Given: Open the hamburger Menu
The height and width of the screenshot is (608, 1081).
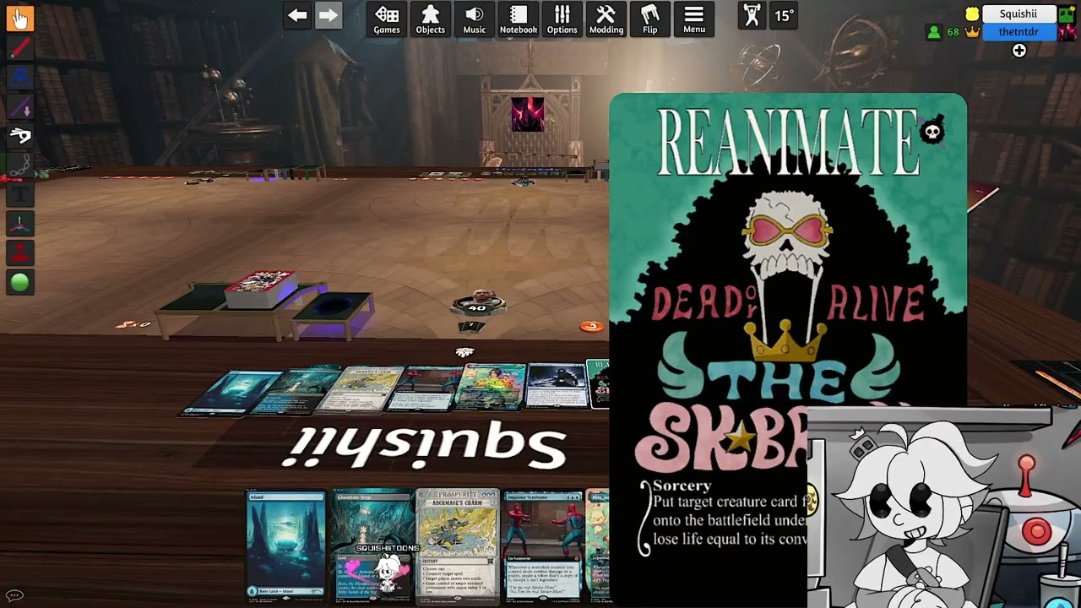Looking at the screenshot, I should 694,19.
